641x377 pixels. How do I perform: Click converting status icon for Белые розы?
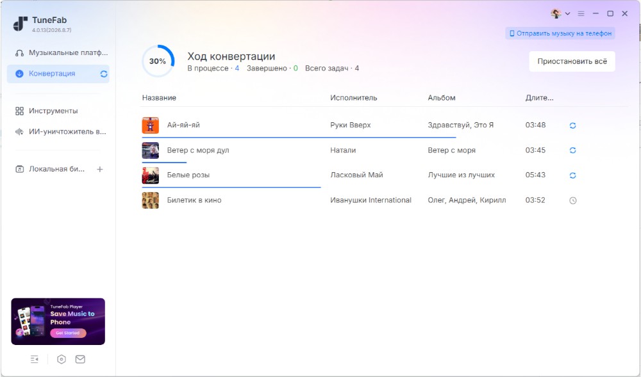coord(572,175)
